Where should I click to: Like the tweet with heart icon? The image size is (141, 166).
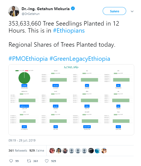tap(47, 161)
